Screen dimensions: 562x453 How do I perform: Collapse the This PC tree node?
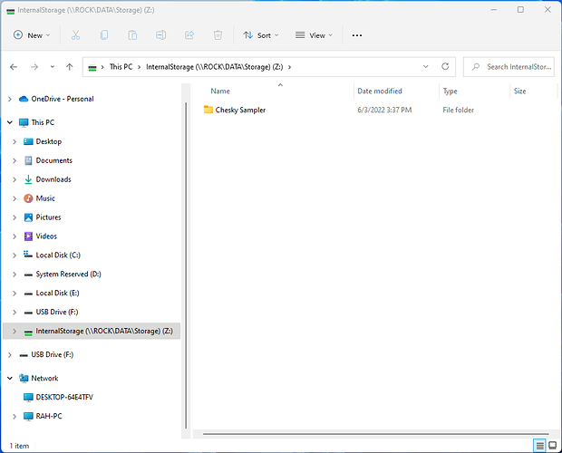tap(10, 122)
